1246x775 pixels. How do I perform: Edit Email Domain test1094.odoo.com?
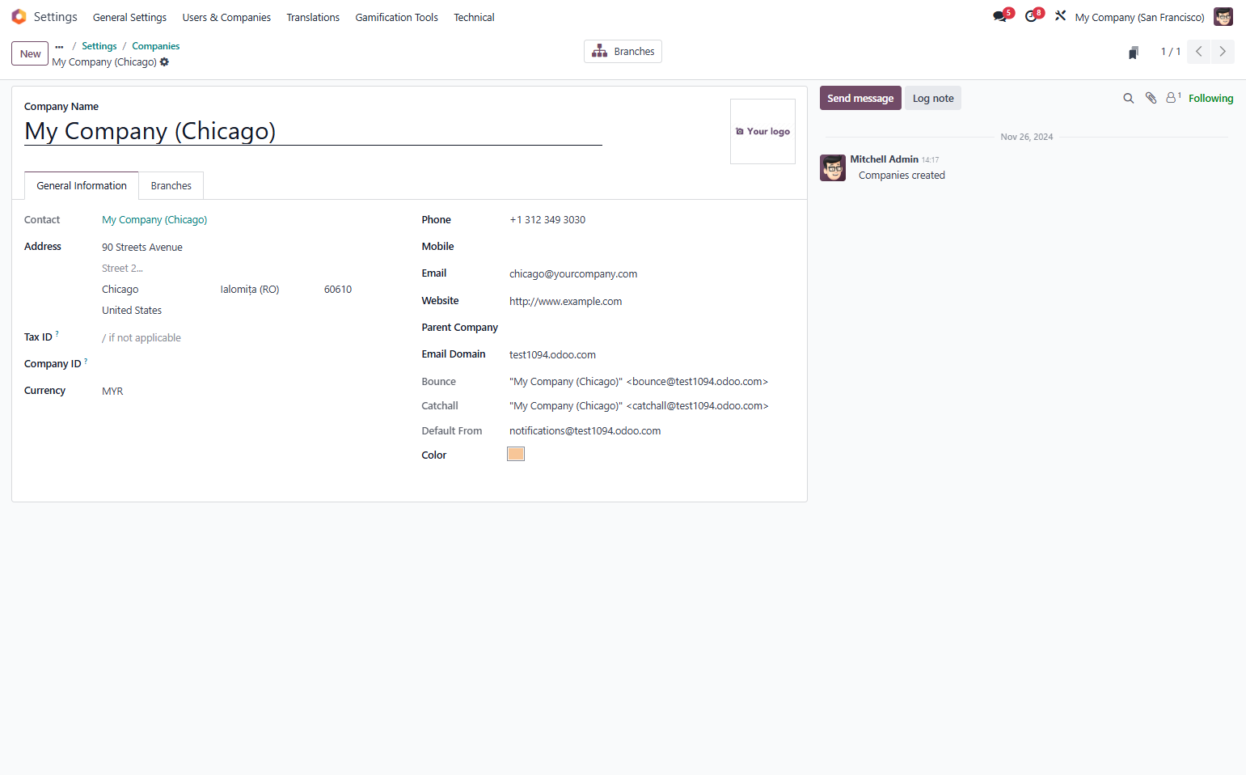(x=651, y=355)
